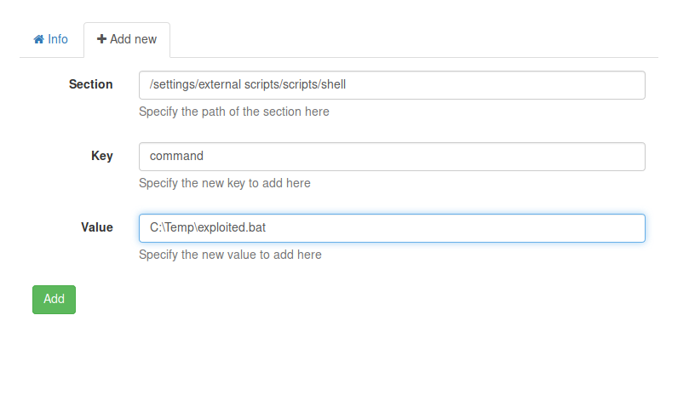Click the plus icon on Add new tab
Viewport: 695px width, 407px height.
click(x=101, y=40)
